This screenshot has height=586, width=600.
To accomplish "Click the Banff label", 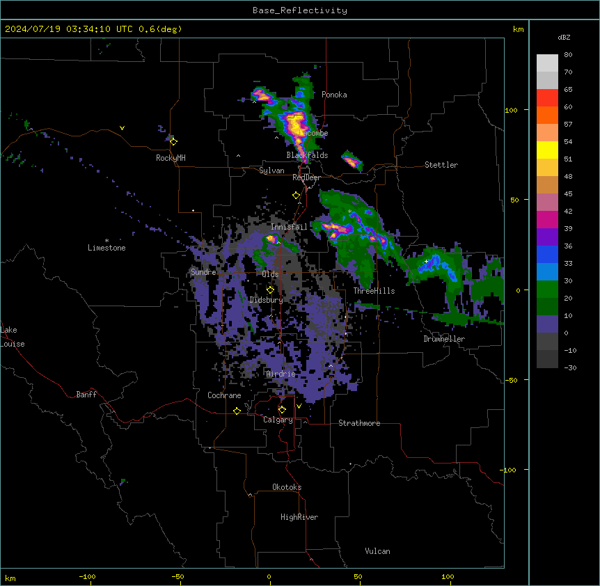I will tap(86, 395).
